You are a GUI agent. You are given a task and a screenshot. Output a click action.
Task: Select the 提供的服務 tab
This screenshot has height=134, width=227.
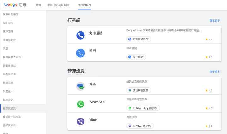[x=84, y=5]
